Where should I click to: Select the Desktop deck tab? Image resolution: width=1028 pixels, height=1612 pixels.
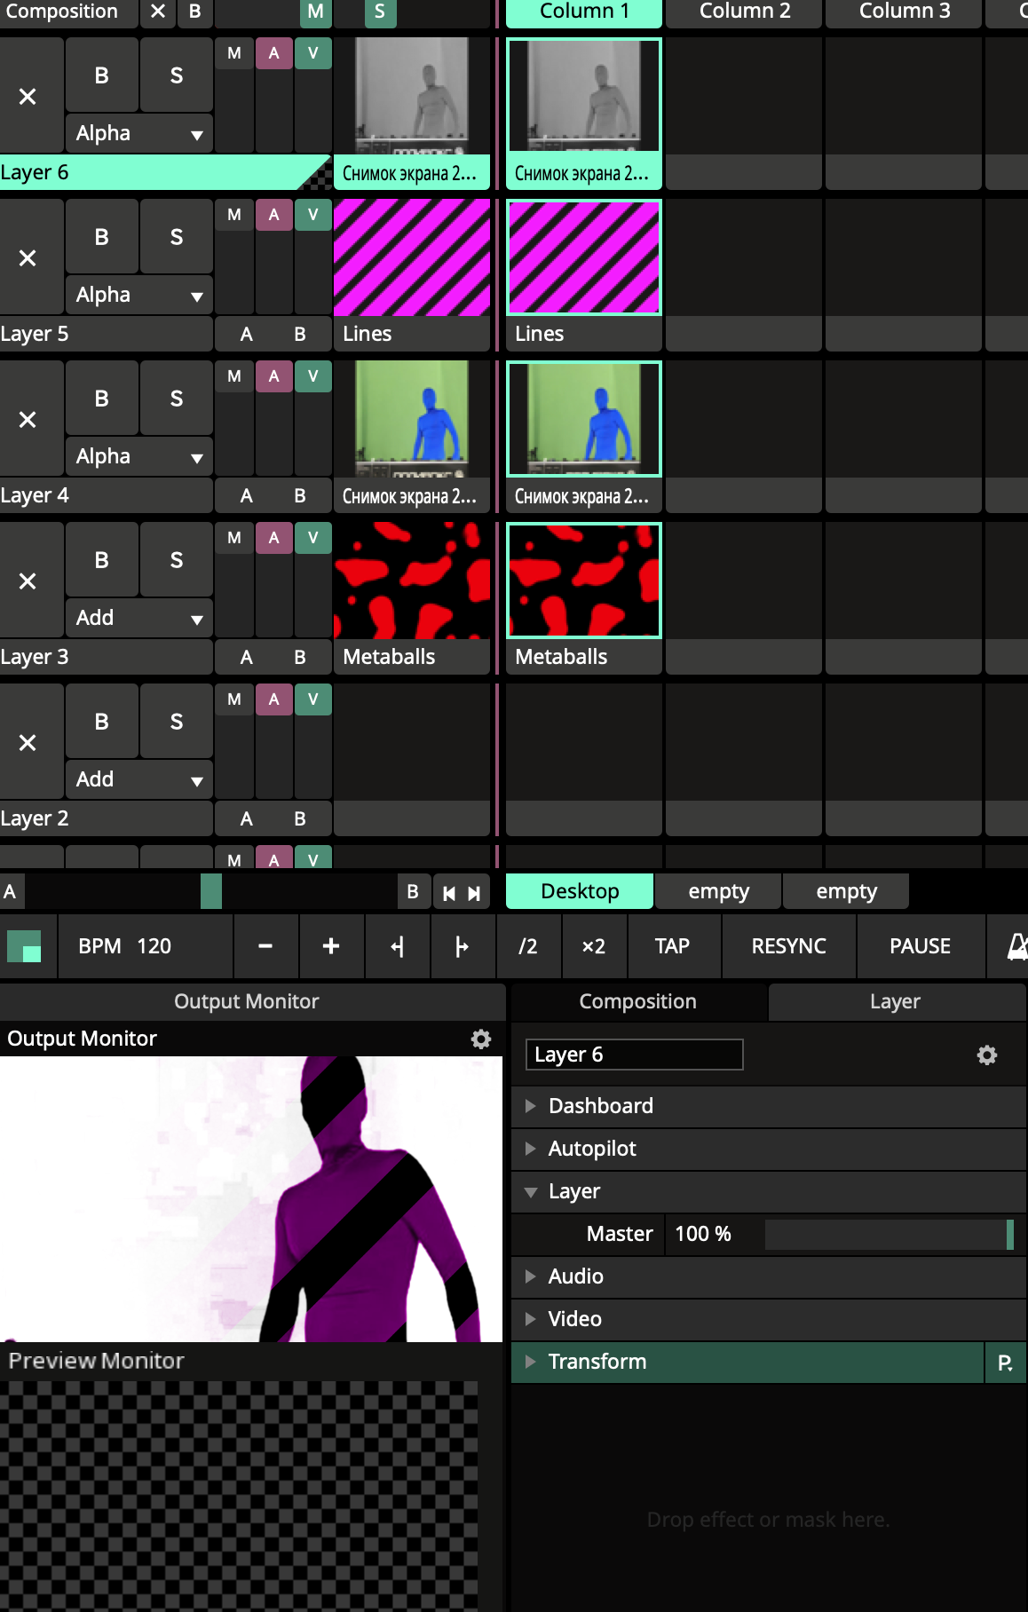(580, 891)
